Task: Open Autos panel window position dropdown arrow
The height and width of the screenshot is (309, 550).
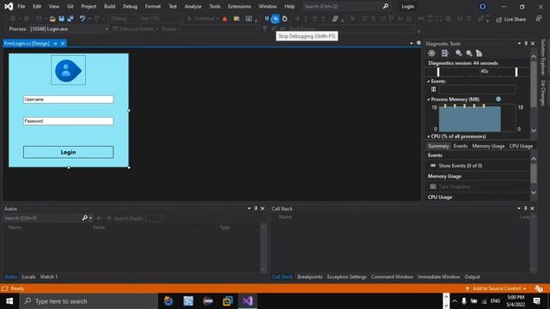Action: coord(249,209)
